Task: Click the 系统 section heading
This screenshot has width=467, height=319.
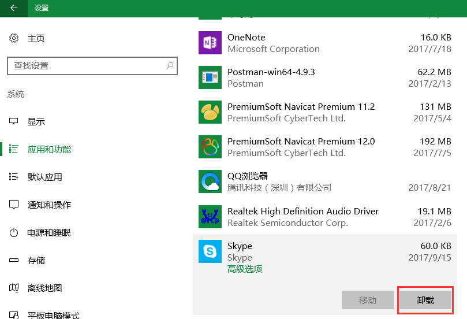Action: pos(16,94)
